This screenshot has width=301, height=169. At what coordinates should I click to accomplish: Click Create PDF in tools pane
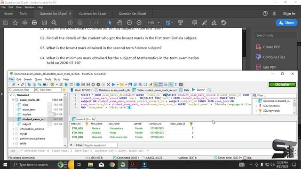point(268,47)
